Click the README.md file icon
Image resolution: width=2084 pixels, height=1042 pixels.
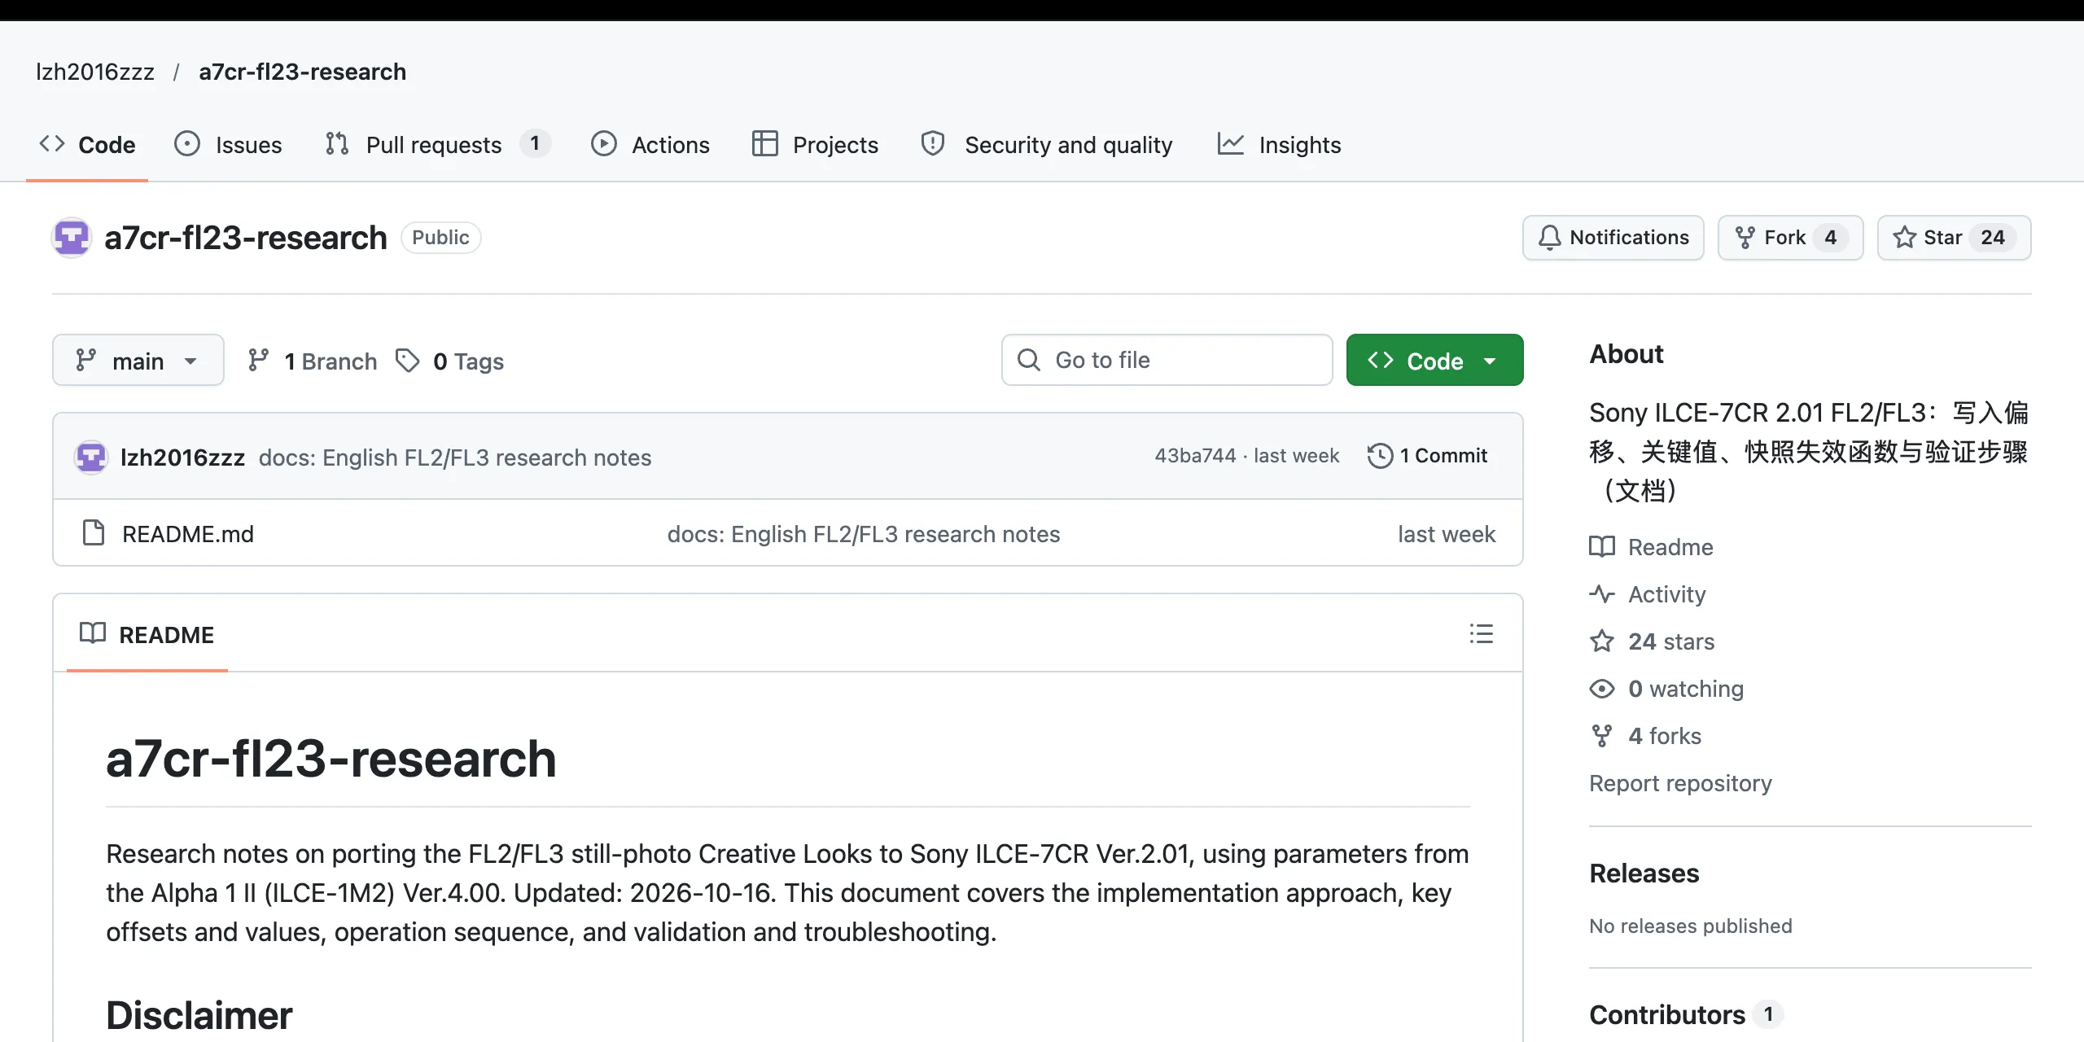coord(94,533)
